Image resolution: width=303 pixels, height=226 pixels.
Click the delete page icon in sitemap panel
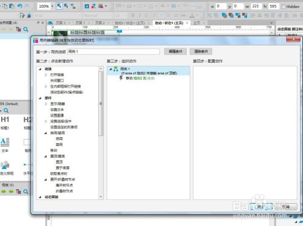tap(18, 30)
